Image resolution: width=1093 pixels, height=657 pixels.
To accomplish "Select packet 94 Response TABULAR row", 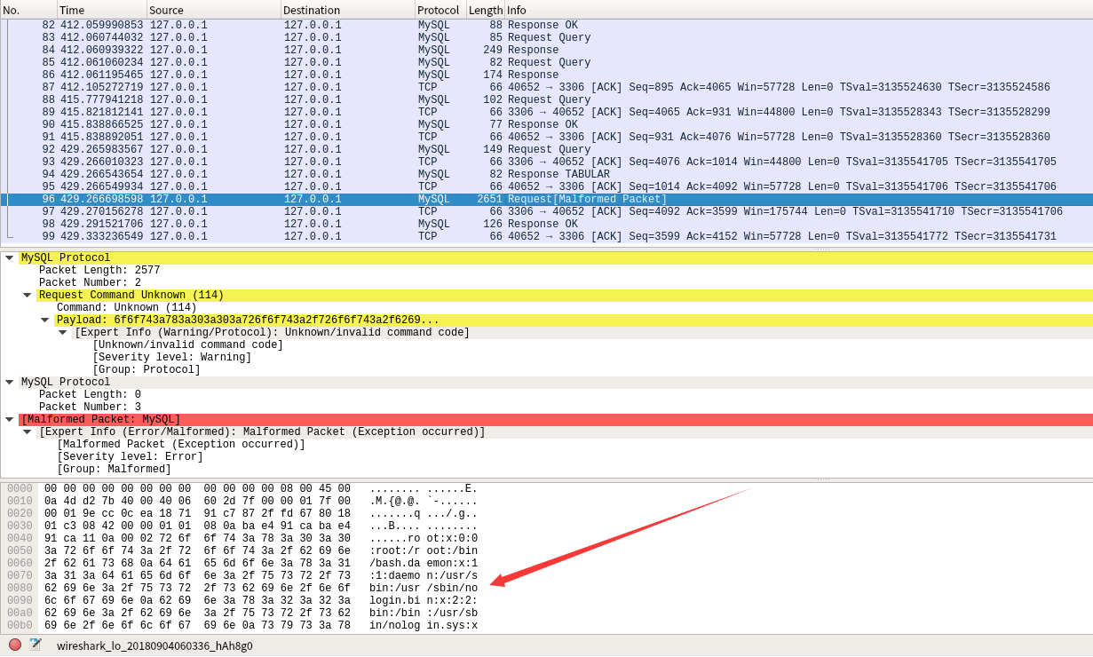I will click(x=533, y=174).
